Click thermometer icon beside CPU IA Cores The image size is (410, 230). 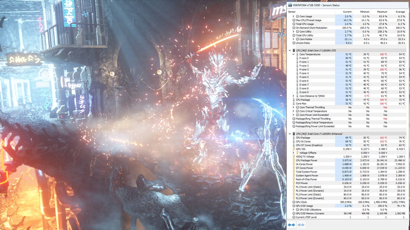point(294,141)
